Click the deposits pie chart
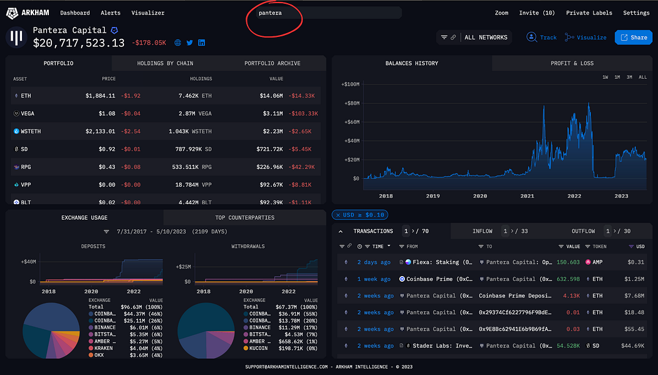 pos(51,331)
